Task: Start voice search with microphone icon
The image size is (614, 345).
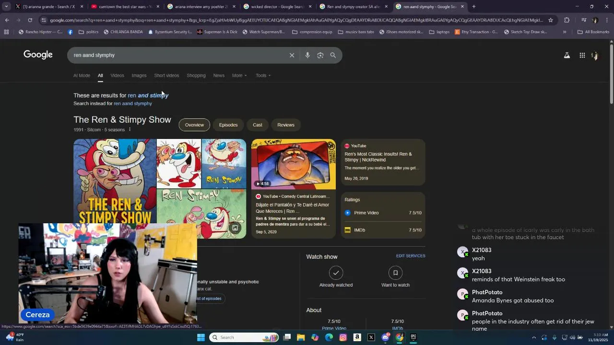Action: point(307,55)
